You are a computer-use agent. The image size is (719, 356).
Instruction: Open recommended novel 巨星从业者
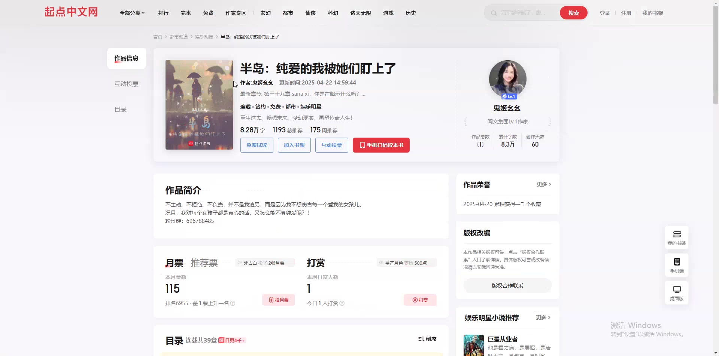tap(503, 339)
